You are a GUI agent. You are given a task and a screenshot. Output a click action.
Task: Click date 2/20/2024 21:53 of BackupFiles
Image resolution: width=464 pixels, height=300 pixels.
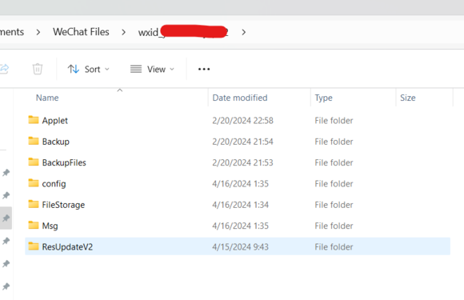[x=242, y=162]
